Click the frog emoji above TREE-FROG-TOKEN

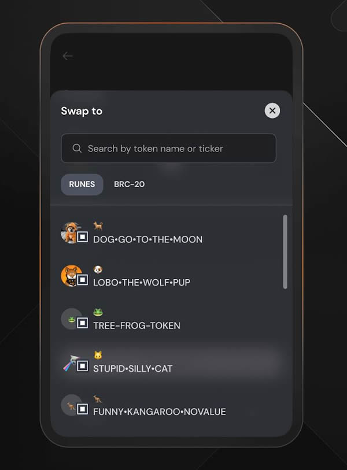98,312
